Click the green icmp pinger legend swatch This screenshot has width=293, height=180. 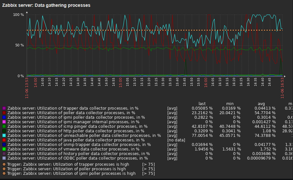click(4, 126)
